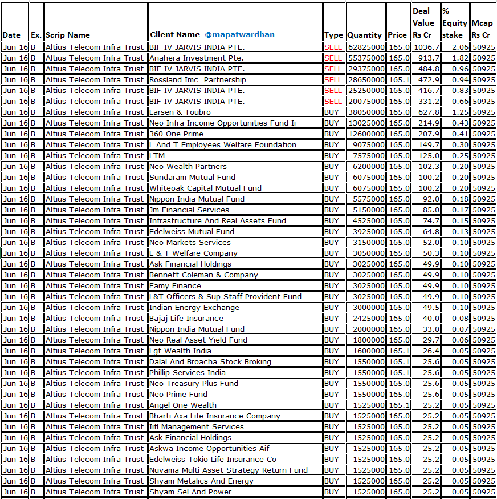Image resolution: width=497 pixels, height=499 pixels.
Task: Select Whiteoak Capital Mutual Fund cell
Action: 235,188
